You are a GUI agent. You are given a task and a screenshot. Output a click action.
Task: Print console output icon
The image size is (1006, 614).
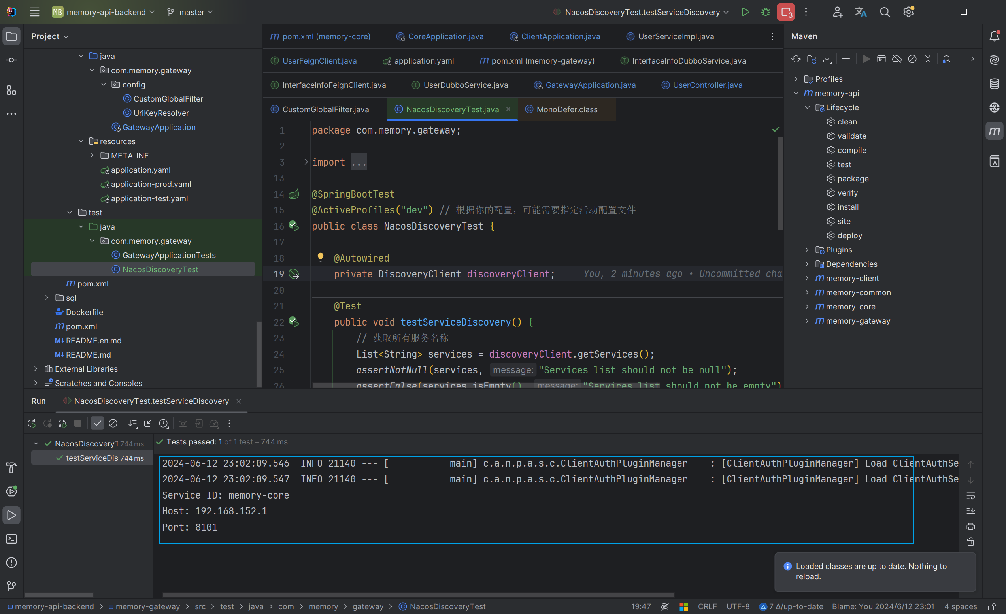click(x=970, y=526)
